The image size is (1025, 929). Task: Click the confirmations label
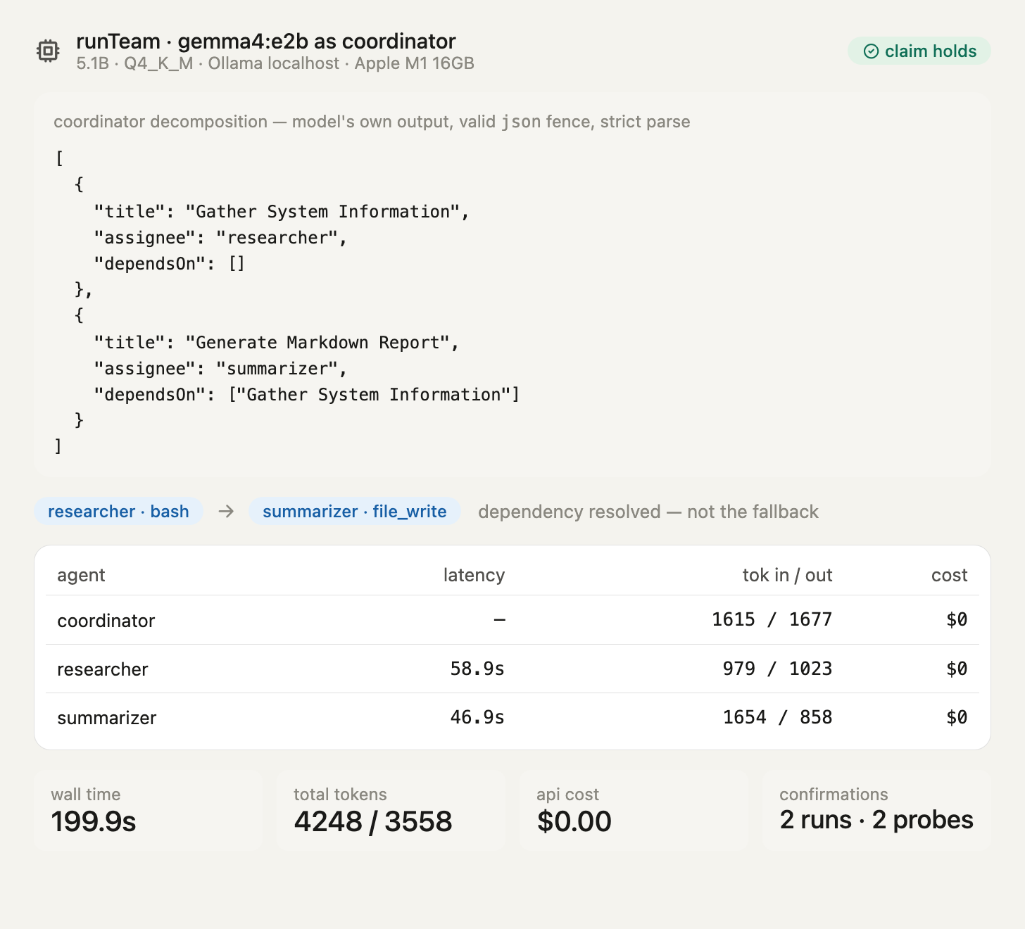tap(834, 795)
